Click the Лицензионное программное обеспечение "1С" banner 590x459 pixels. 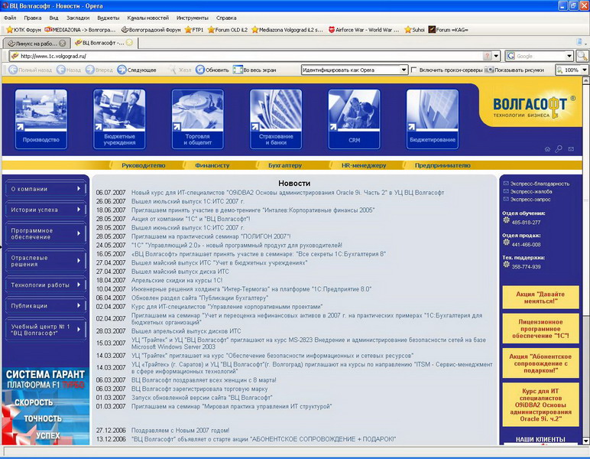point(540,329)
